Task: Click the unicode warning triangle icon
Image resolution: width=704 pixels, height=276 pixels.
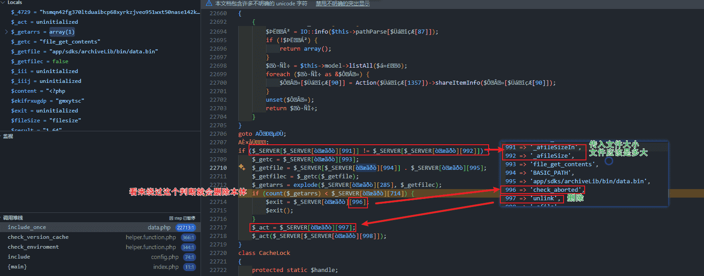Action: [209, 4]
